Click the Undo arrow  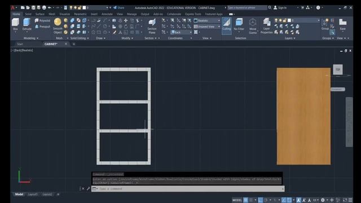[50, 7]
